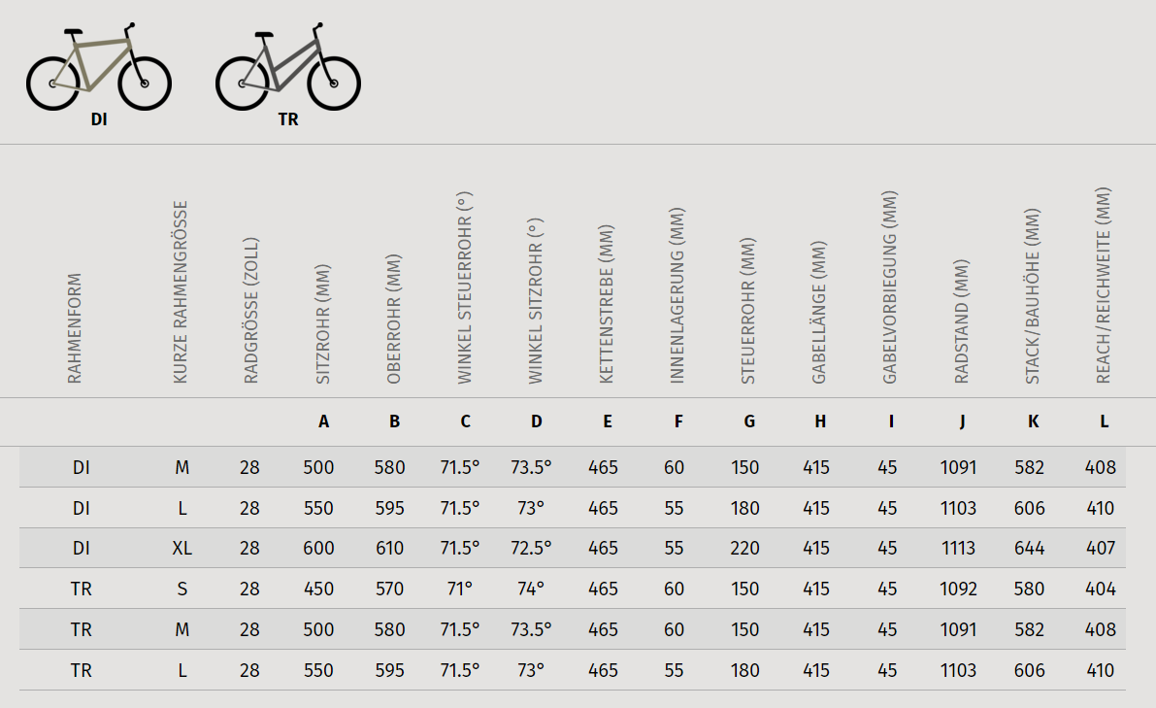Image resolution: width=1156 pixels, height=708 pixels.
Task: Click the STACK/BAUHÖHE (MM) column header
Action: [1032, 296]
